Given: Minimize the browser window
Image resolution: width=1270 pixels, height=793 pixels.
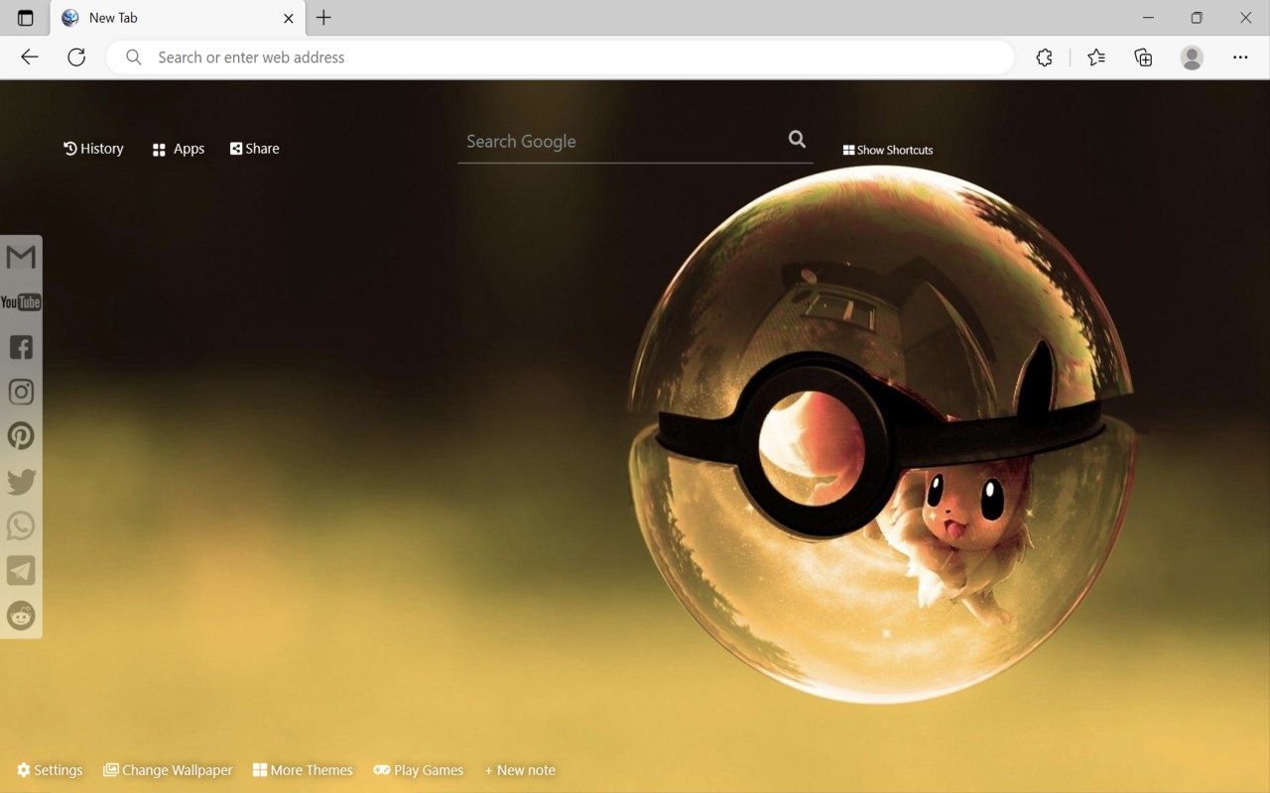Looking at the screenshot, I should (1149, 18).
